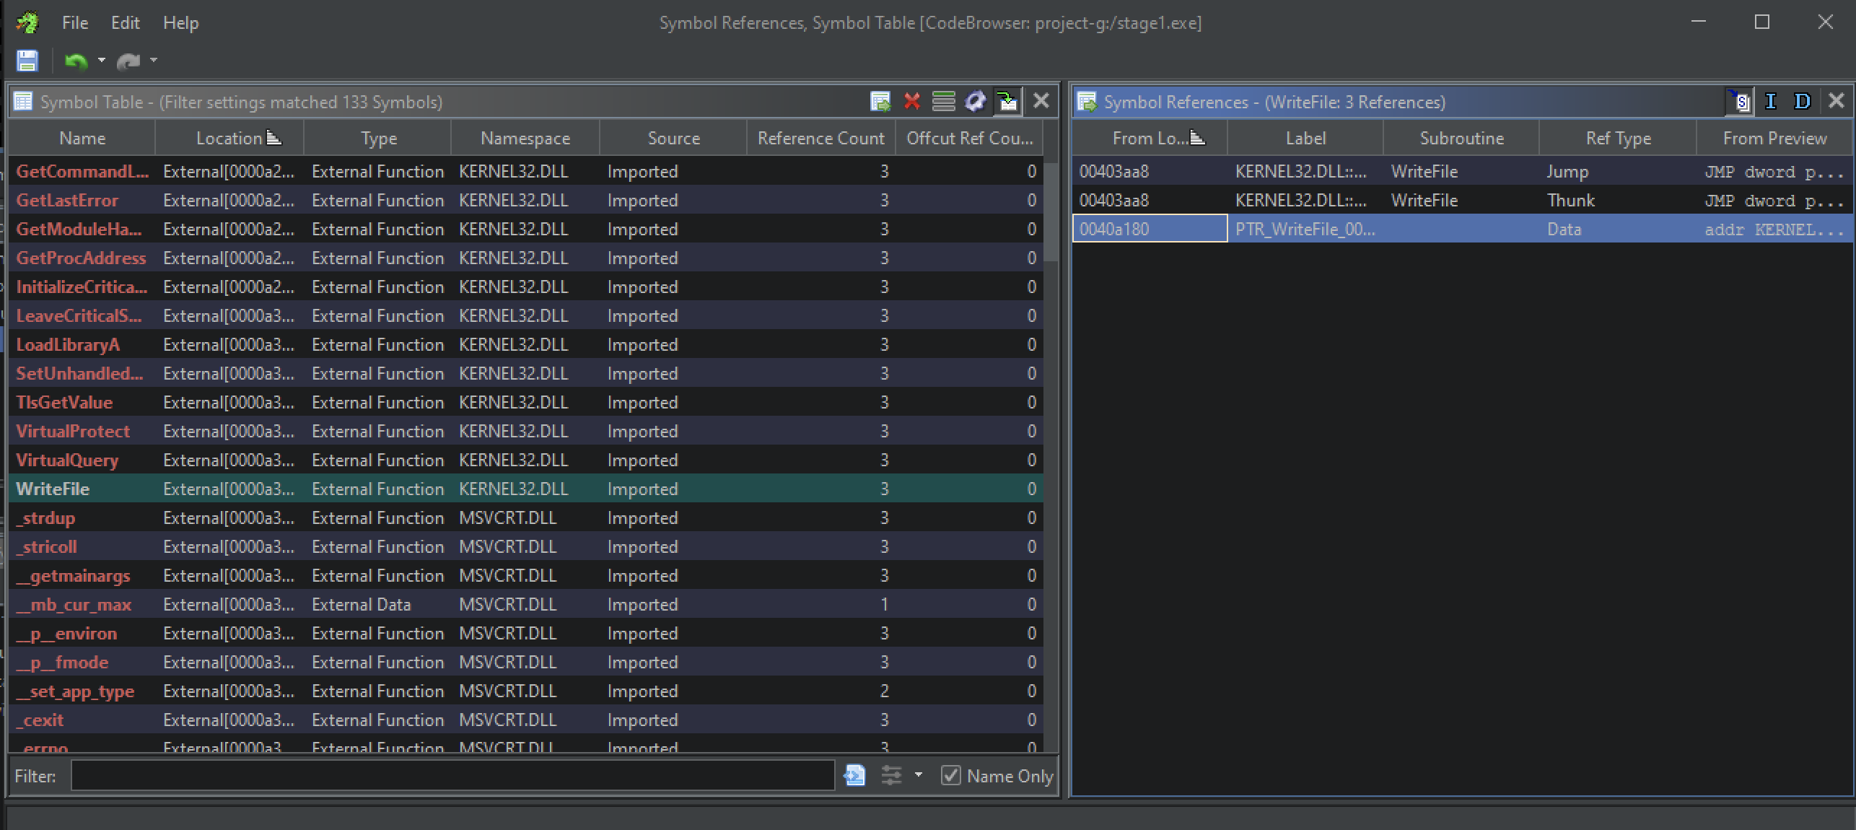Open the Undo history dropdown arrow
Viewport: 1856px width, 830px height.
[x=102, y=61]
